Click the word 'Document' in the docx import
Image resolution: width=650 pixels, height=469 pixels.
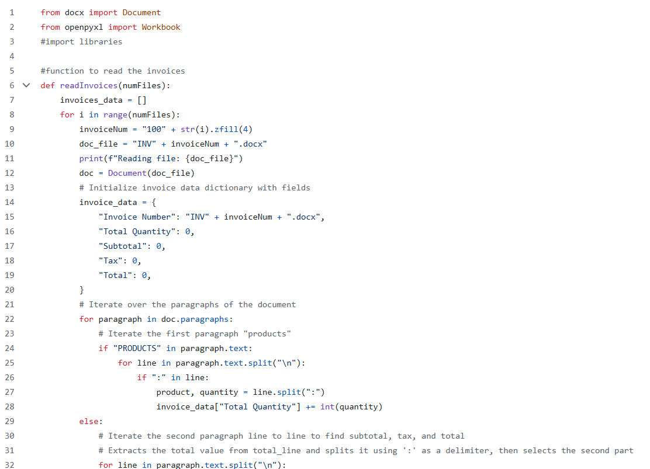pos(141,12)
